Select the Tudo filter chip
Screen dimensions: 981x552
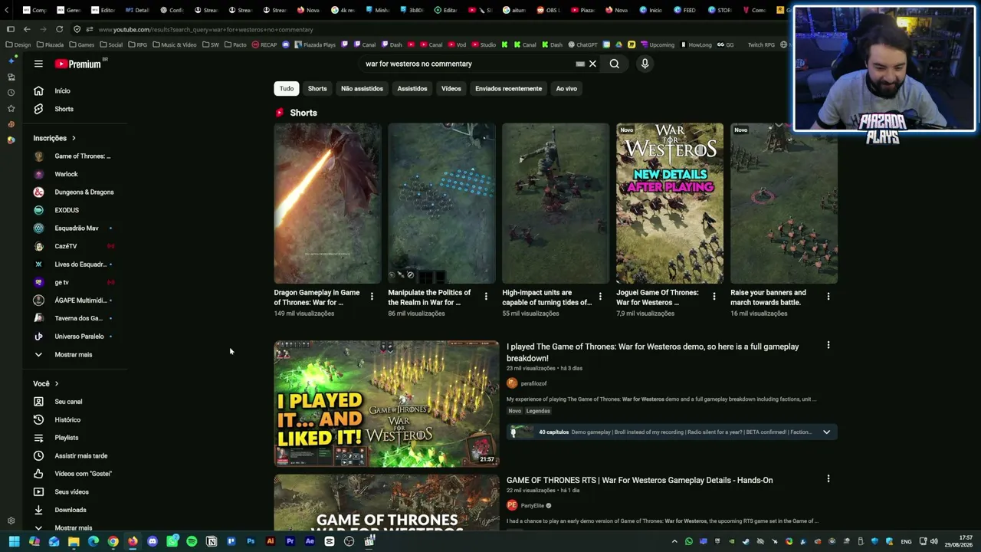(286, 88)
